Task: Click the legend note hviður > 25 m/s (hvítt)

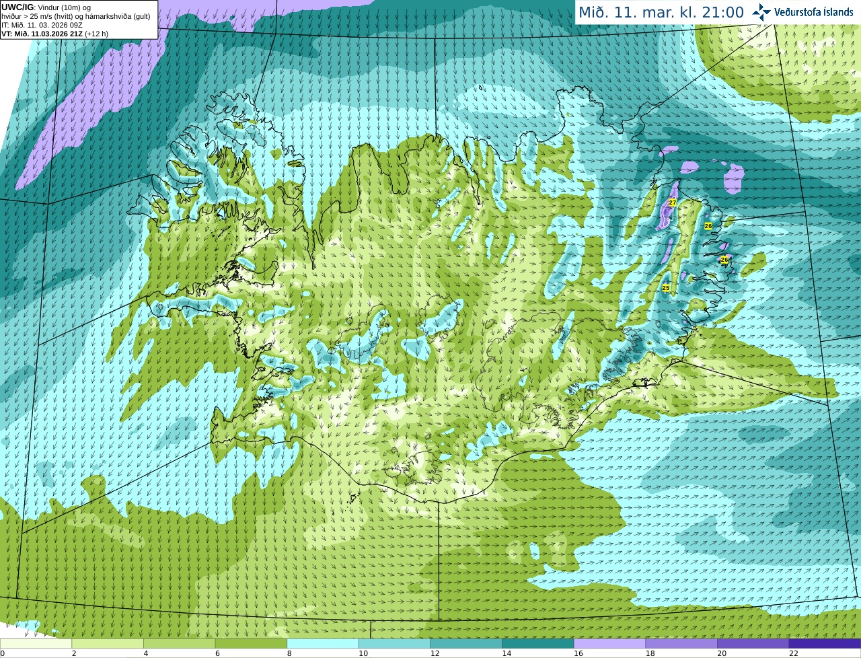Action: 38,16
